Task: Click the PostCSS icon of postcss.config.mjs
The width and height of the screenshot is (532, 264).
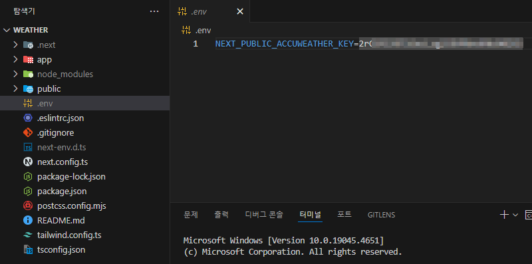Action: point(28,205)
